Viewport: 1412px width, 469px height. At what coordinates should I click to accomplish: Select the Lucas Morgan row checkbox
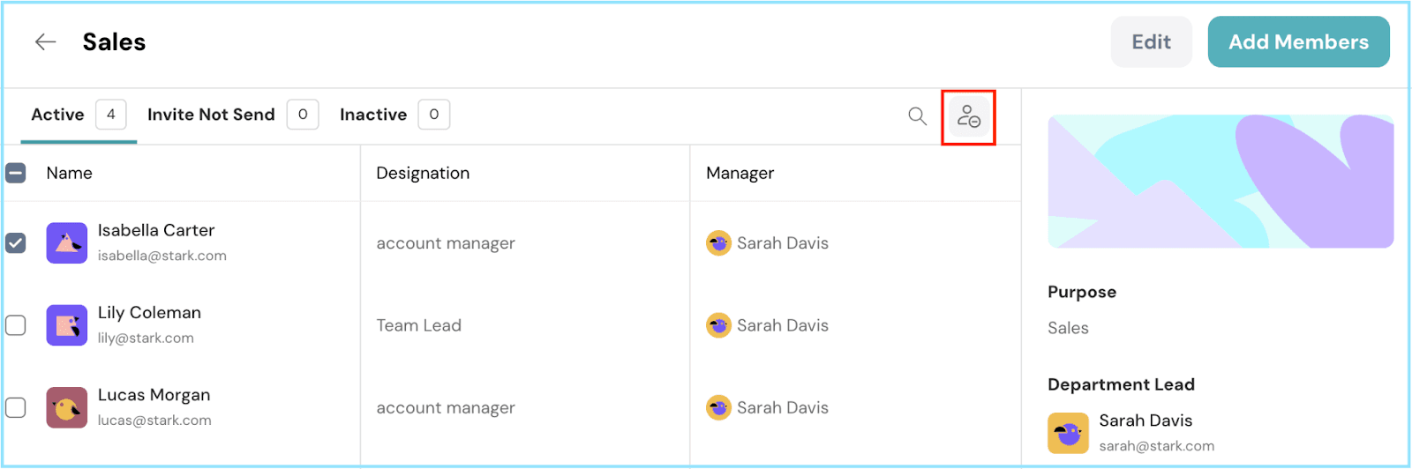pyautogui.click(x=16, y=407)
